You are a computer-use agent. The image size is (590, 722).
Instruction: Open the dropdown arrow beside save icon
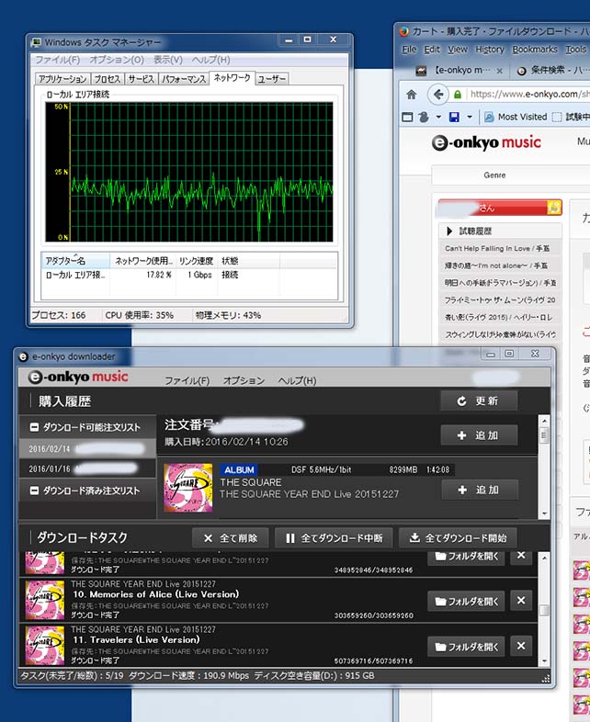click(x=470, y=117)
